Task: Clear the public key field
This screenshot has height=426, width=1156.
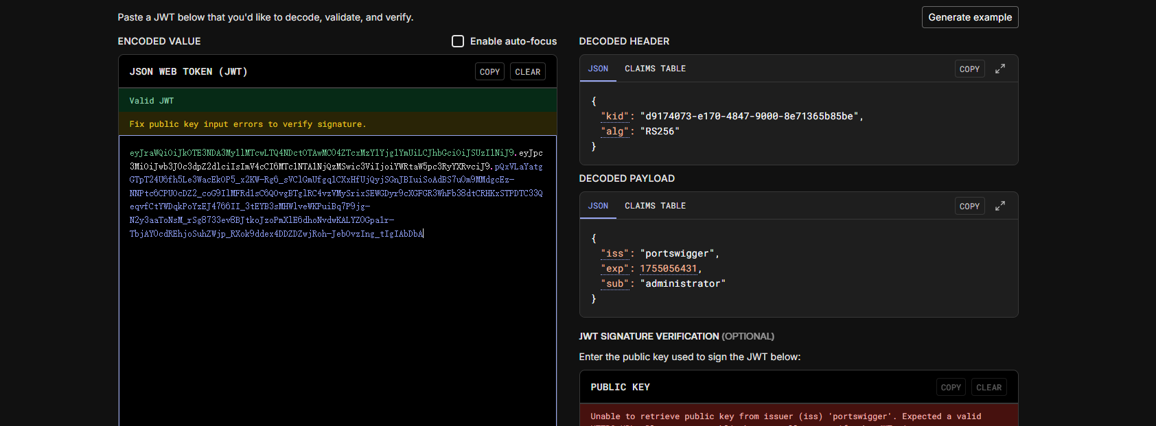Action: [989, 388]
